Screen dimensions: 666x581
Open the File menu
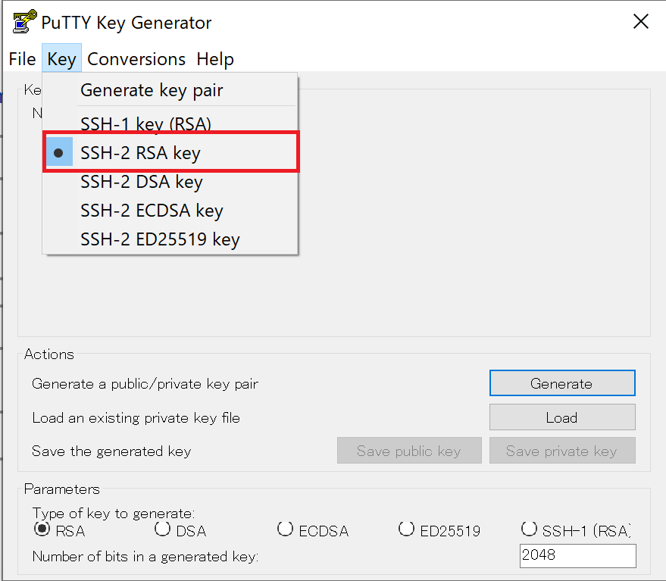pos(22,59)
